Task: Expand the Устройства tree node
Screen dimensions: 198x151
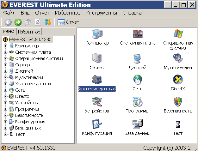Action: coord(5,103)
